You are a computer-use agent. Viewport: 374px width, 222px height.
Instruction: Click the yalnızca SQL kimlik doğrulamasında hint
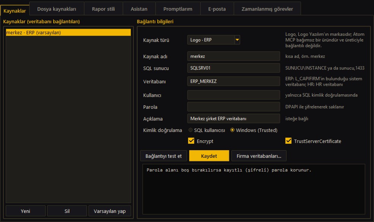coord(321,95)
